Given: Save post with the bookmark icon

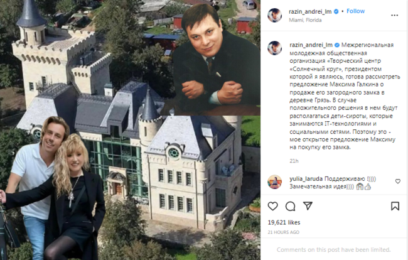Looking at the screenshot, I should coord(395,206).
